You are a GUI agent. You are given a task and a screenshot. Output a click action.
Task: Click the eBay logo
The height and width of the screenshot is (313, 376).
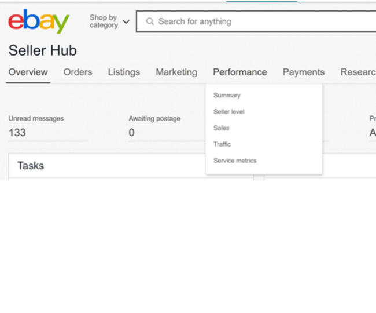[x=39, y=21]
